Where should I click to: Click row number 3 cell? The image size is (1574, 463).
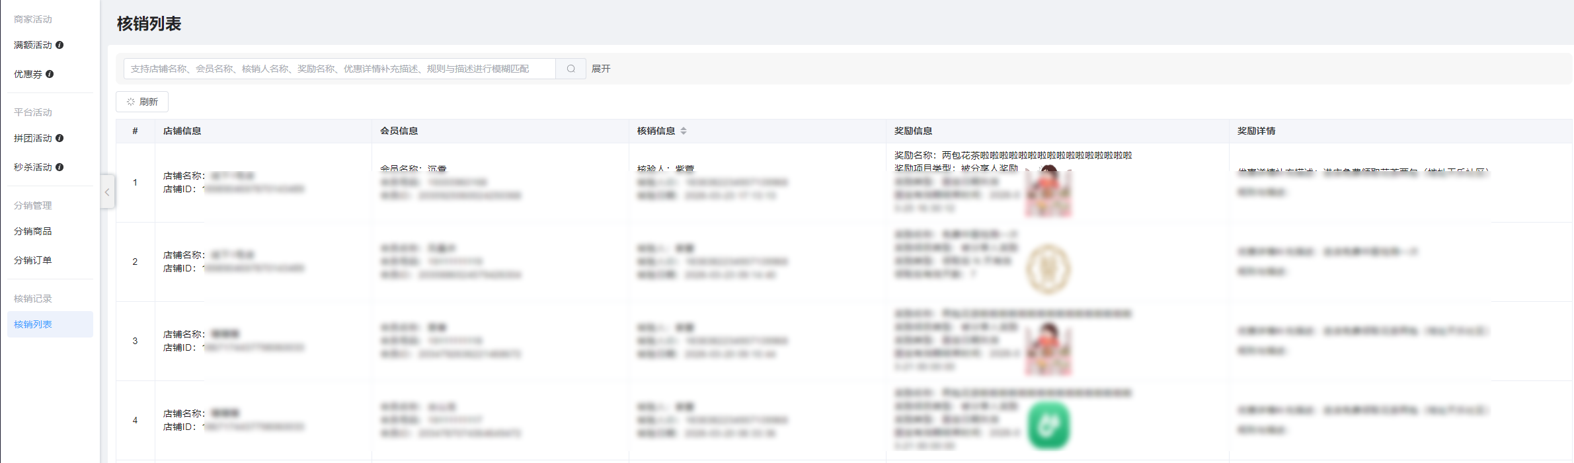point(135,341)
